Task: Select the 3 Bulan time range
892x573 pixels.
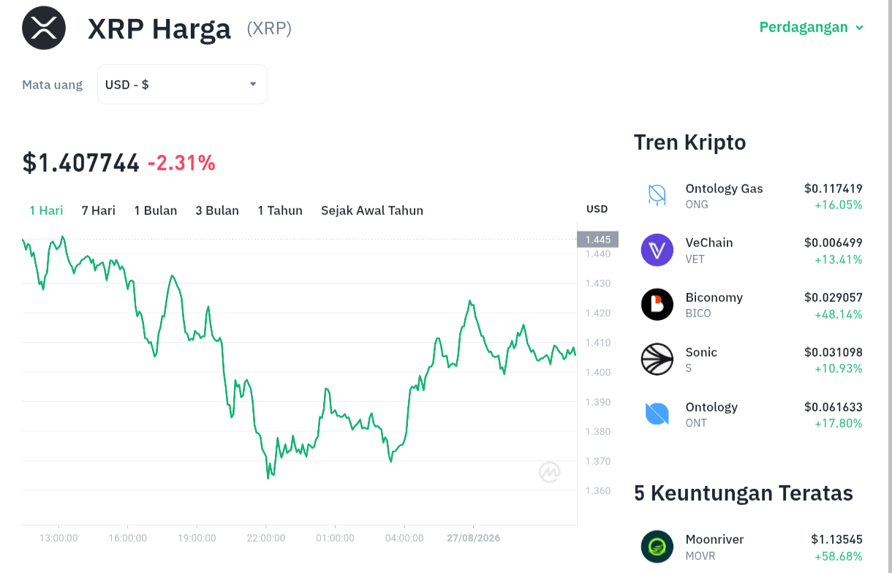Action: coord(217,210)
